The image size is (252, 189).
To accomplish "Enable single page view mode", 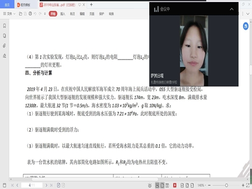I will (x=162, y=185).
